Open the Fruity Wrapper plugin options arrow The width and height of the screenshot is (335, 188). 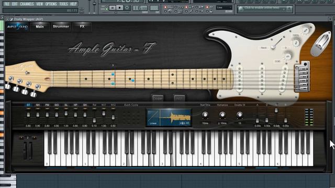pos(7,19)
